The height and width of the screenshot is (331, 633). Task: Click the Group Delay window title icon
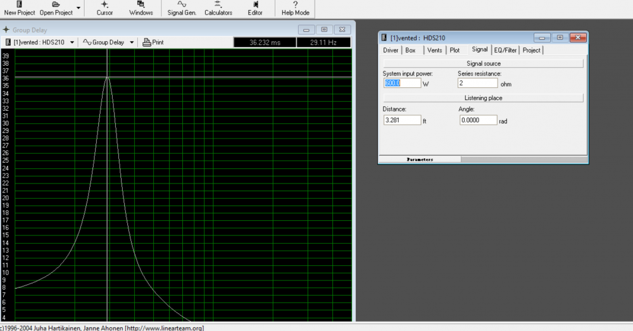point(6,30)
